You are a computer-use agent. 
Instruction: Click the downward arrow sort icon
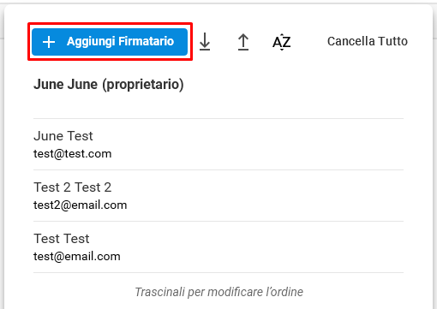pyautogui.click(x=205, y=42)
